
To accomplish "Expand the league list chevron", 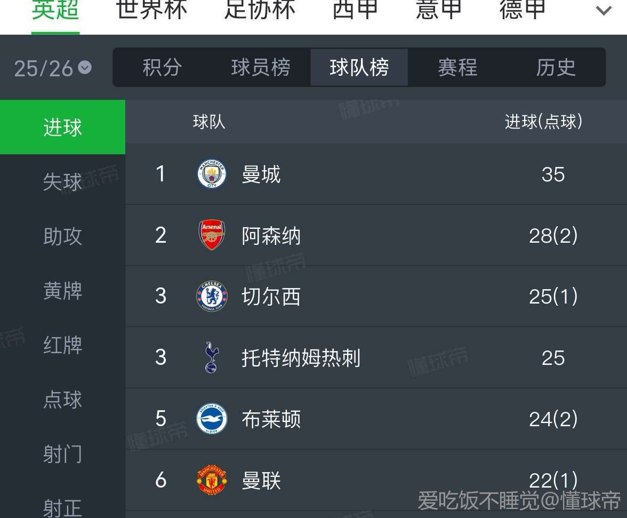I will (604, 11).
